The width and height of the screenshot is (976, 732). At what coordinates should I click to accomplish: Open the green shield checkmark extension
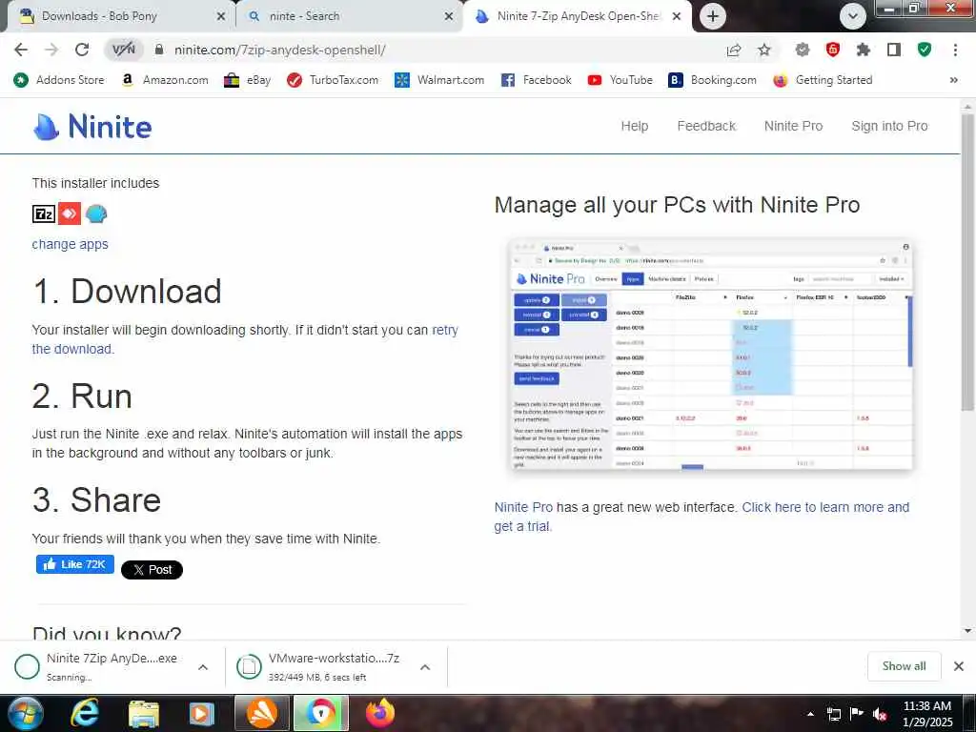pos(925,50)
